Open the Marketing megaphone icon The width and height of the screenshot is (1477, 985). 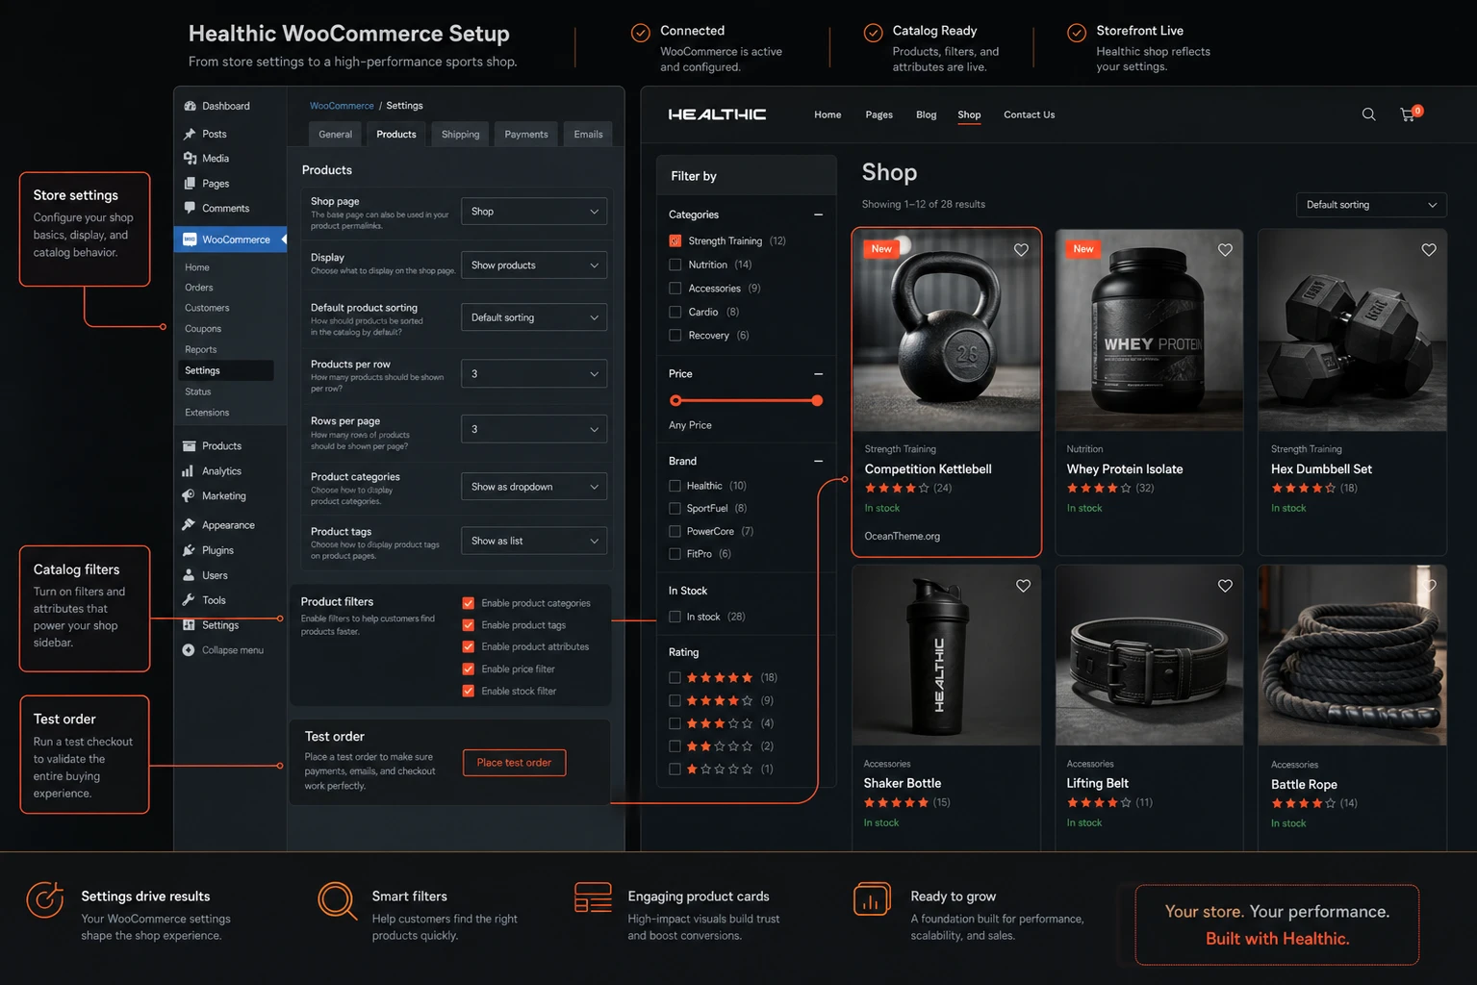pos(189,495)
